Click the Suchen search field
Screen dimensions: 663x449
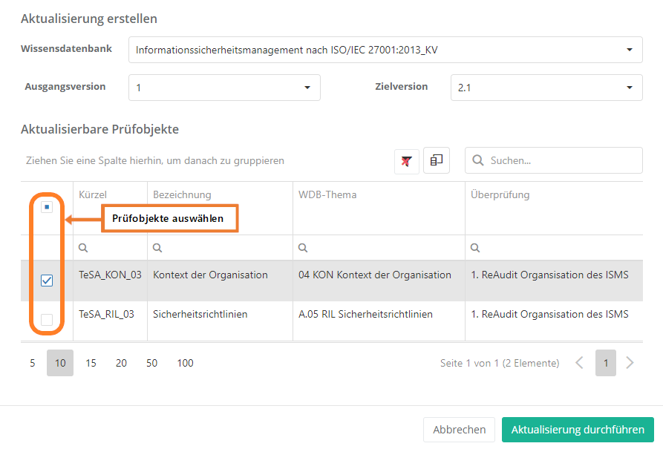coord(561,160)
